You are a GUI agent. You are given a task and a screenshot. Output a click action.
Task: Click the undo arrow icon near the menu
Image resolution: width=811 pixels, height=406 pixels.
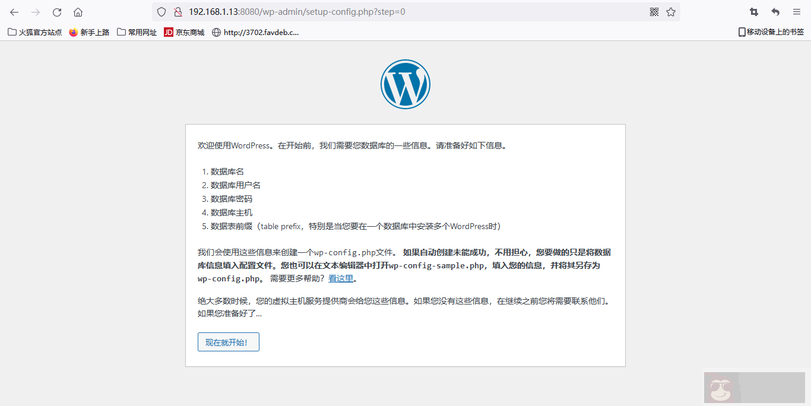point(774,11)
